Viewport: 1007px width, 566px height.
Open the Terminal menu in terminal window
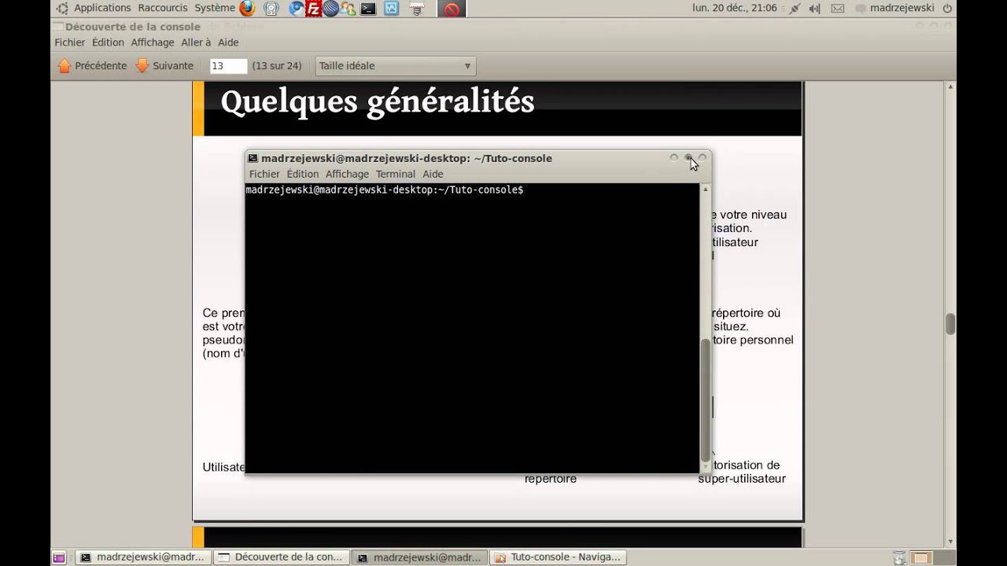(x=396, y=175)
